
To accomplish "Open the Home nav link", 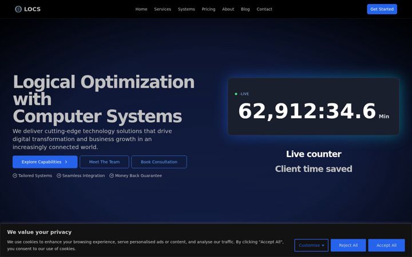I will coord(141,9).
